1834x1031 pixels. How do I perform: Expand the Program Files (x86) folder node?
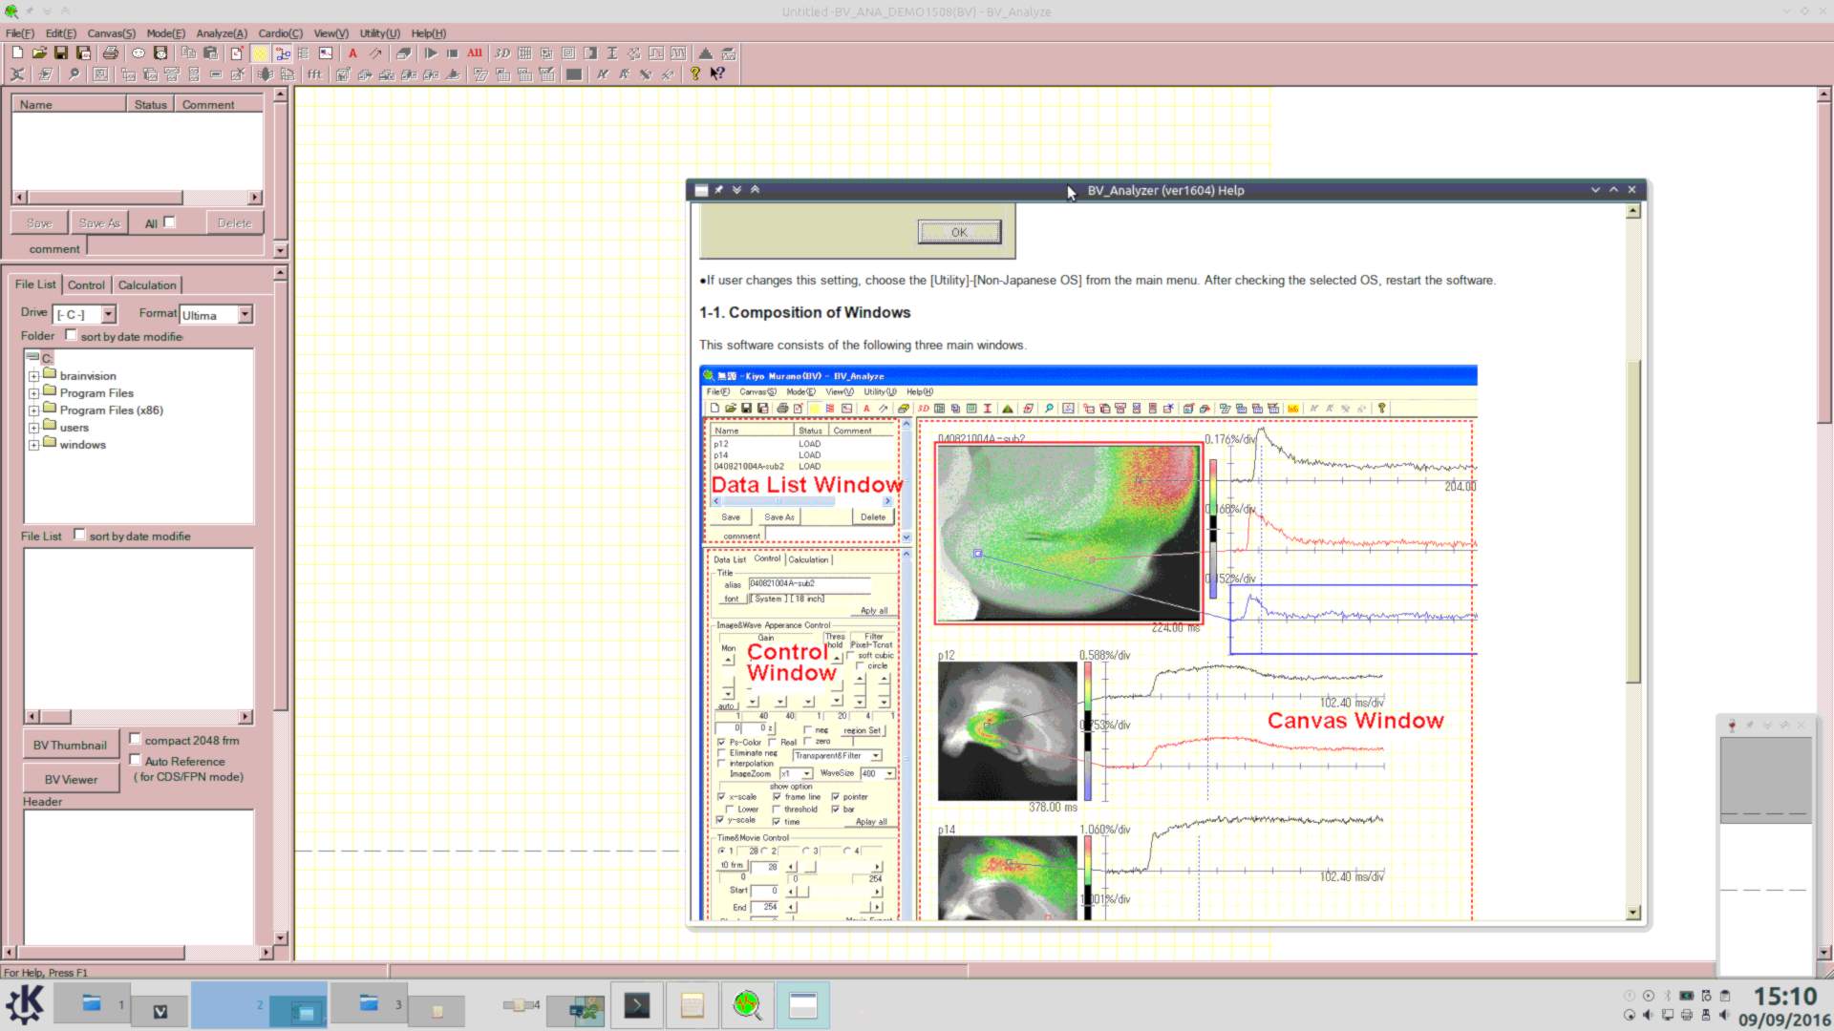[x=33, y=410]
